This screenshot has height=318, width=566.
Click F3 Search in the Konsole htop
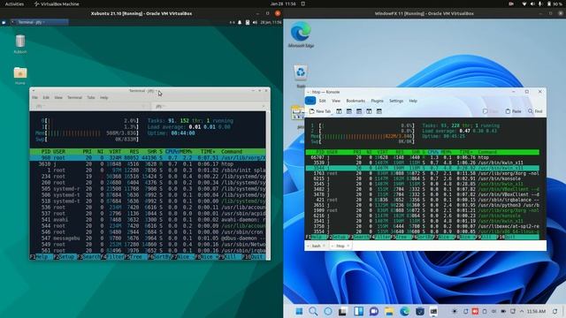[x=359, y=237]
